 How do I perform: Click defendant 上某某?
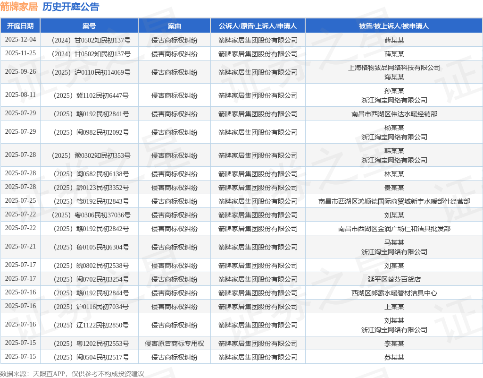(394, 307)
